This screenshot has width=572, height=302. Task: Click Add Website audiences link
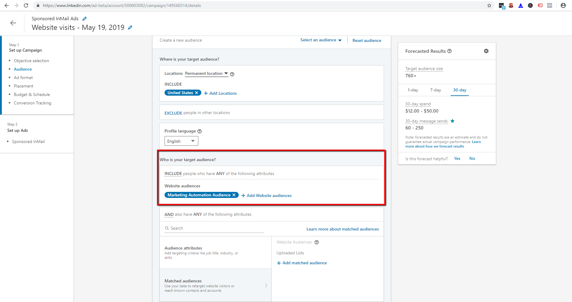(267, 196)
